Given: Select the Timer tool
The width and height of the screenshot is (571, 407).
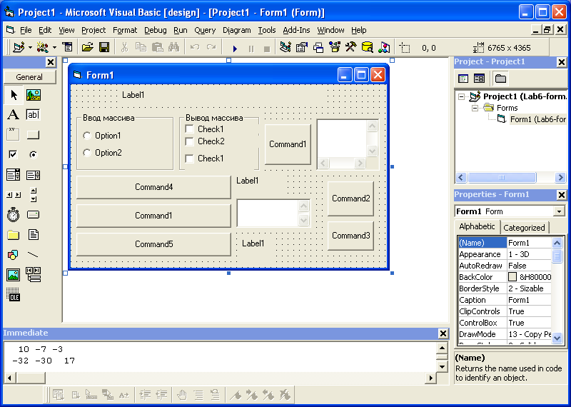Looking at the screenshot, I should (14, 215).
